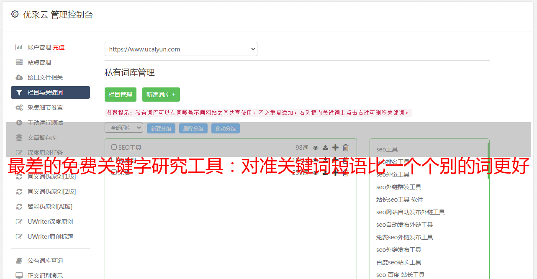Select keyword 免费seo外链发布工具

(405, 237)
